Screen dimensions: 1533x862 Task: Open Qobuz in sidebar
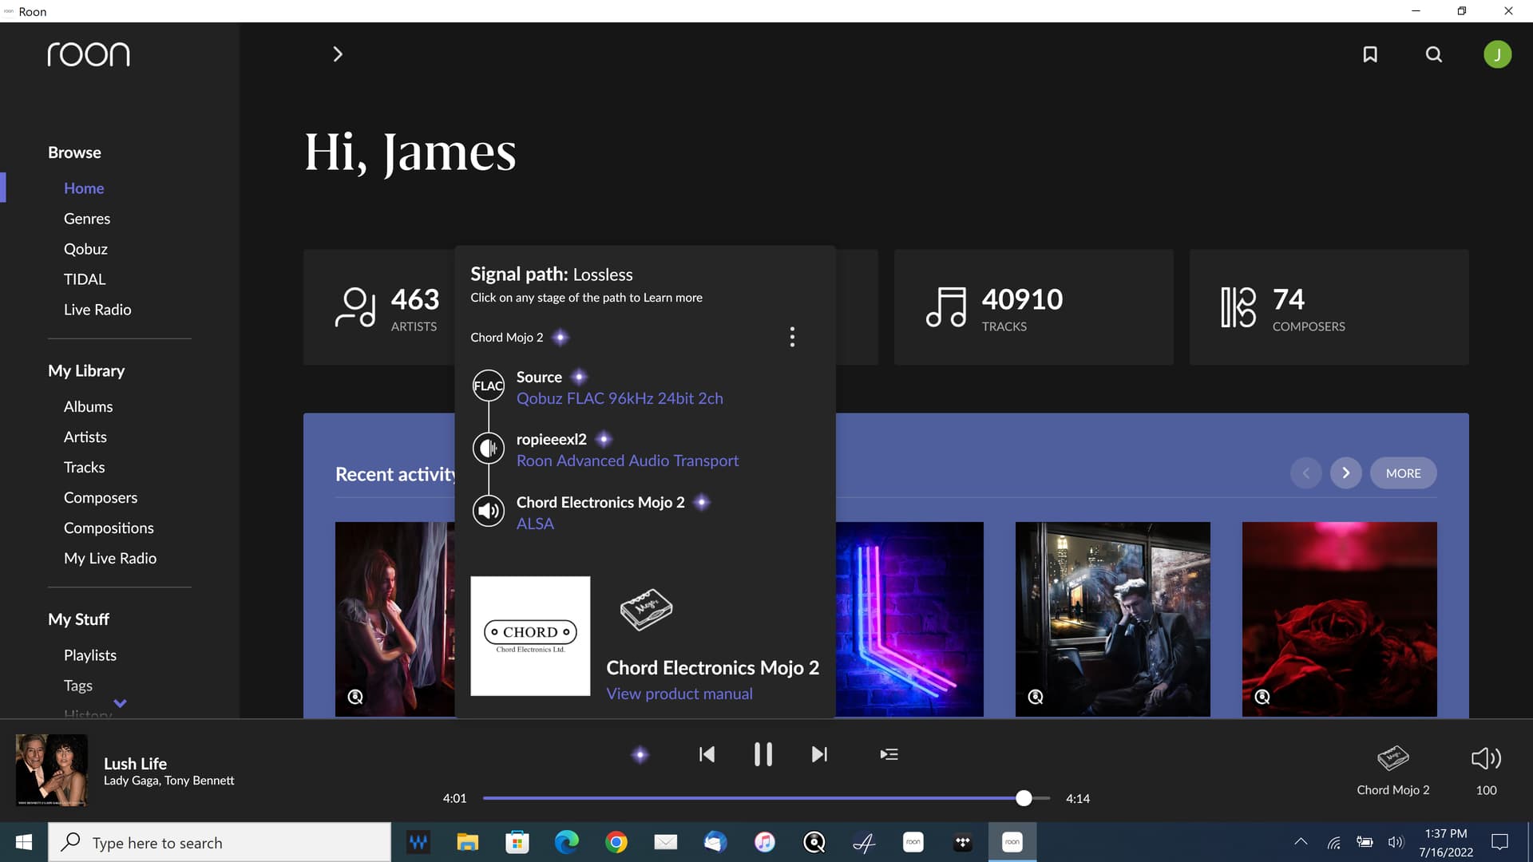coord(85,249)
